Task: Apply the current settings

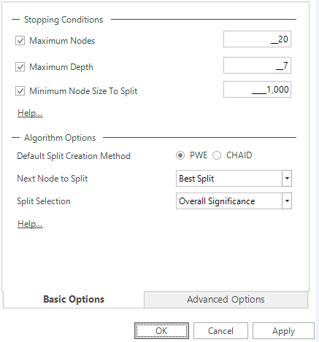Action: point(283,331)
